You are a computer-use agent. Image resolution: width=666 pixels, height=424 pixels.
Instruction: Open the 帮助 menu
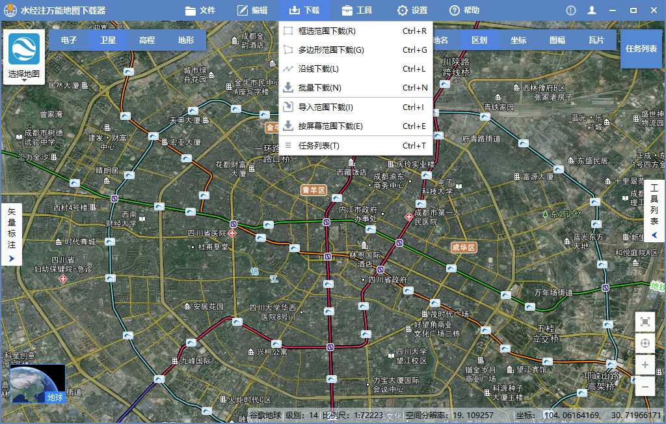(x=464, y=10)
